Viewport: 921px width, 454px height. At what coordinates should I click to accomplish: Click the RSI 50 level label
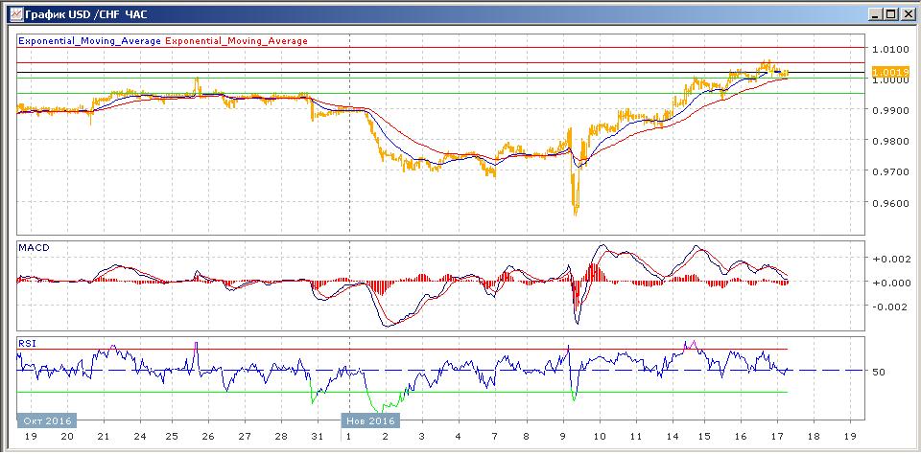point(880,372)
